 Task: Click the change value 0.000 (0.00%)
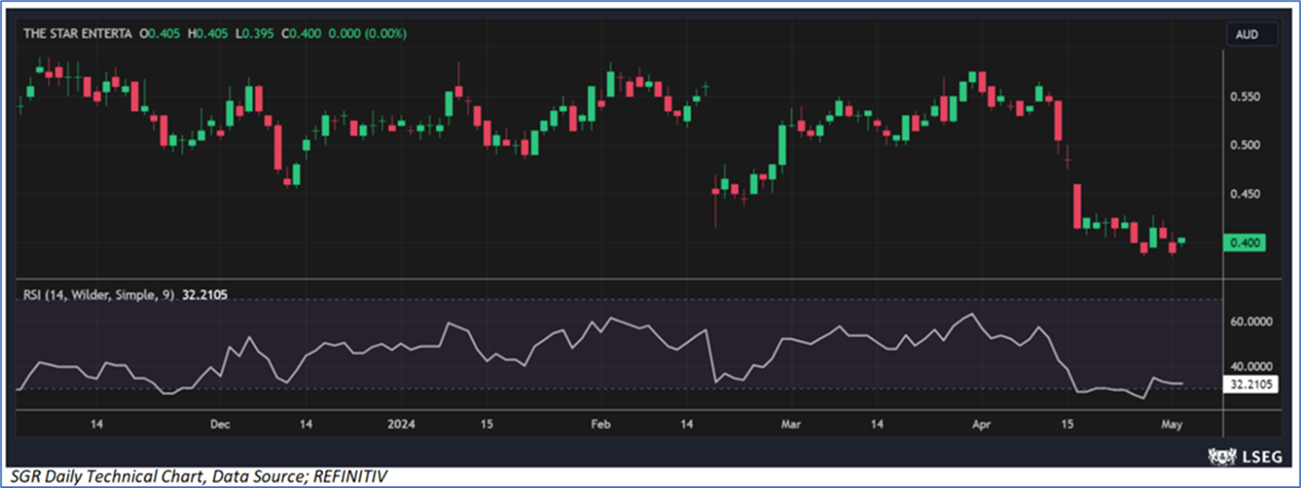click(x=367, y=34)
